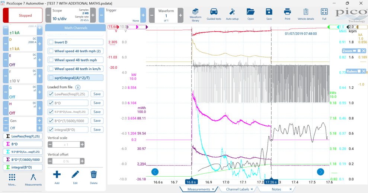Screen dimensions: 368x193
Task: Open the Channel Labels tab
Action: (237, 189)
